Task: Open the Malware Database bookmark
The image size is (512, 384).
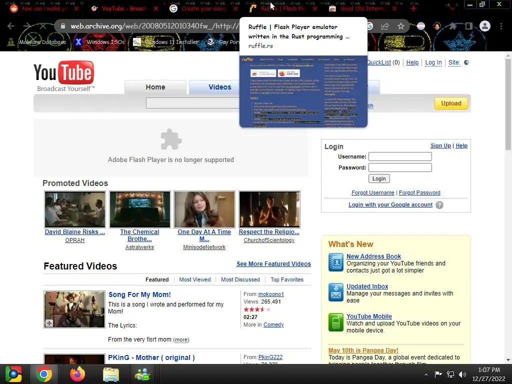Action: point(37,42)
